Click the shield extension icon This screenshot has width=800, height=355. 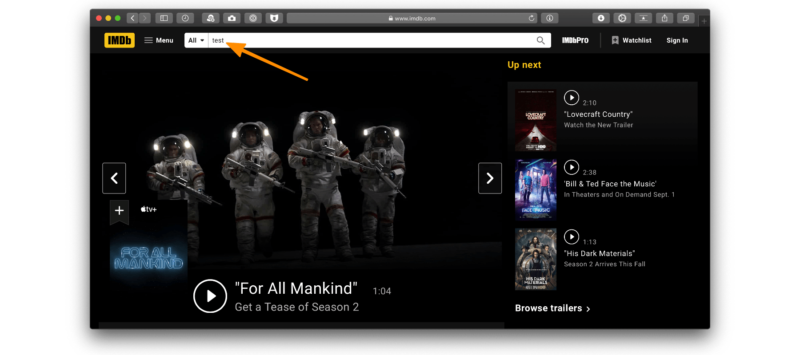(274, 18)
